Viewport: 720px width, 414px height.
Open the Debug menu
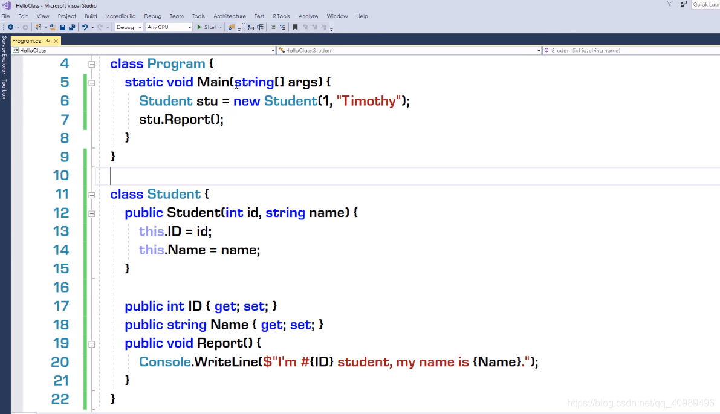click(152, 16)
